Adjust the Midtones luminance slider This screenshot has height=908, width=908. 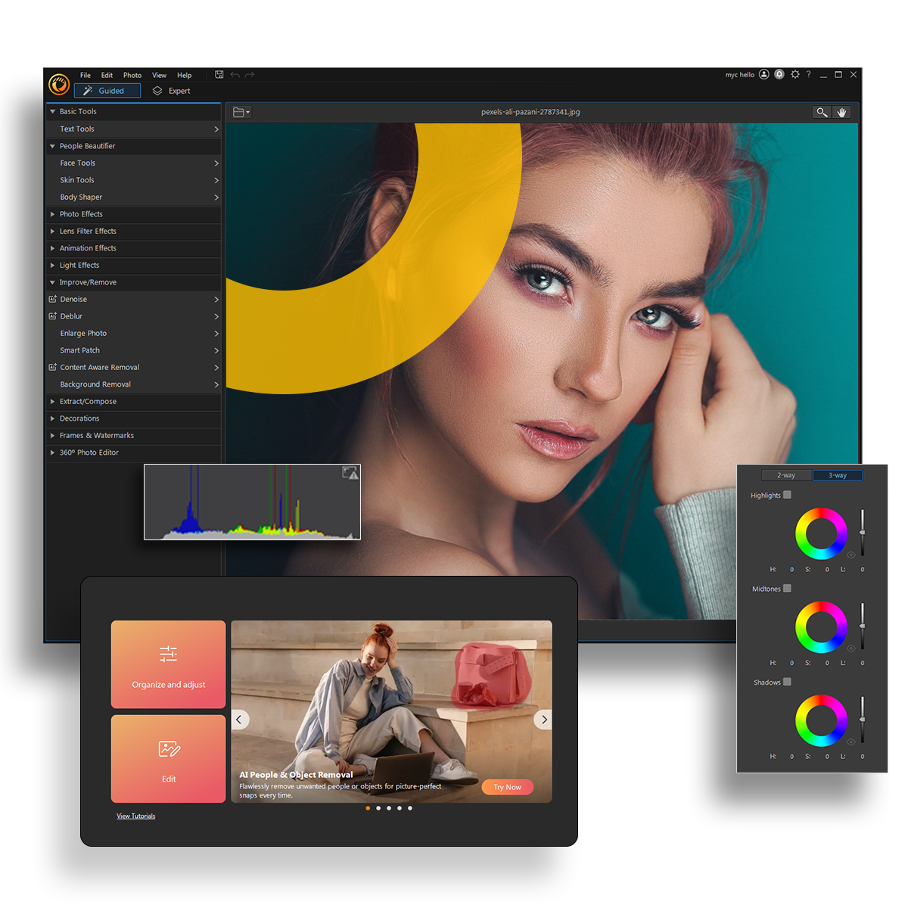(863, 627)
